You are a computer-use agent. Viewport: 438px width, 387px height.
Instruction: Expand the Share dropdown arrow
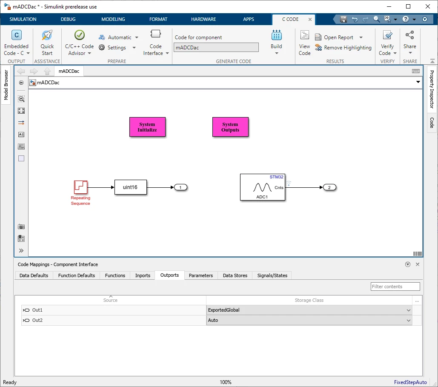click(x=410, y=53)
